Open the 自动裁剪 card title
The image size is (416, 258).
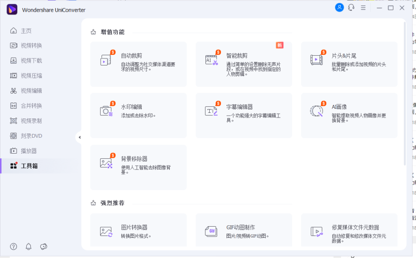coord(131,56)
